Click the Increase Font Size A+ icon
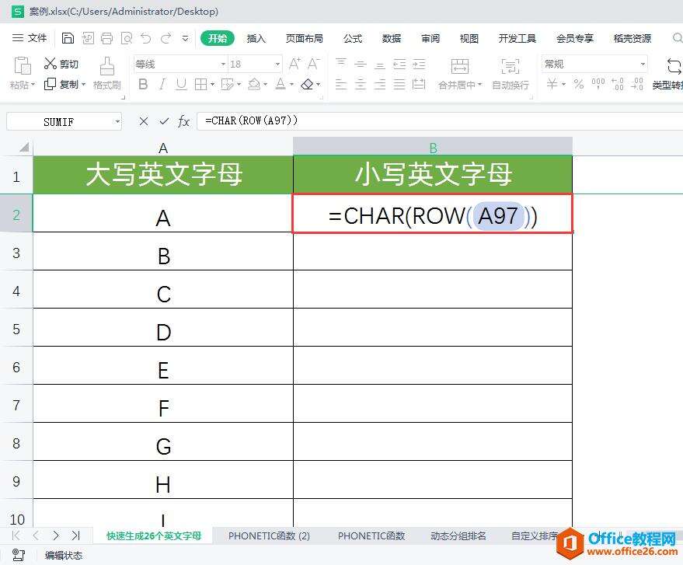Screen dimensions: 683x565 (294, 64)
